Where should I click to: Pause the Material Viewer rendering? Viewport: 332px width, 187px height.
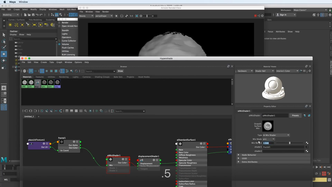pos(304,71)
